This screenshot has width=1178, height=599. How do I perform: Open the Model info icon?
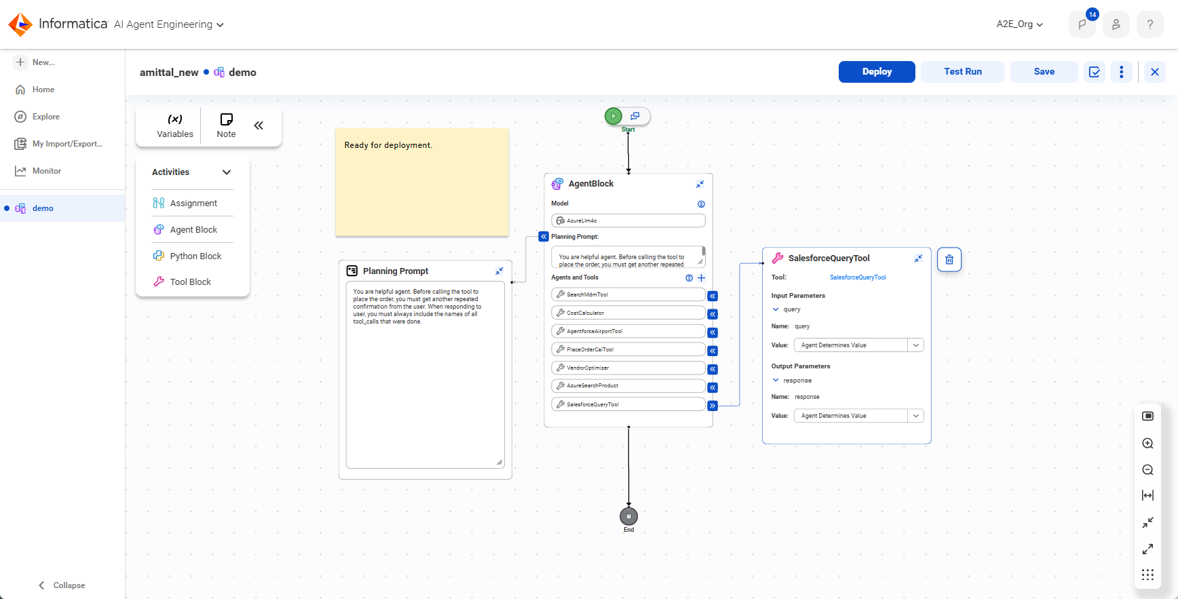[x=701, y=204]
